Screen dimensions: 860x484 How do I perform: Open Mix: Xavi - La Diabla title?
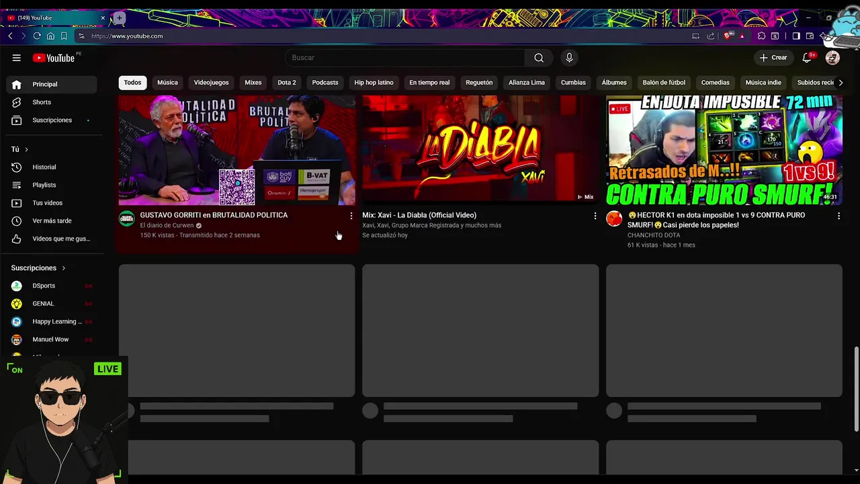(x=419, y=215)
